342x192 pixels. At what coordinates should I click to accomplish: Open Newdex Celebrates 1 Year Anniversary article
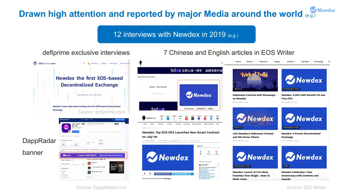(300, 175)
